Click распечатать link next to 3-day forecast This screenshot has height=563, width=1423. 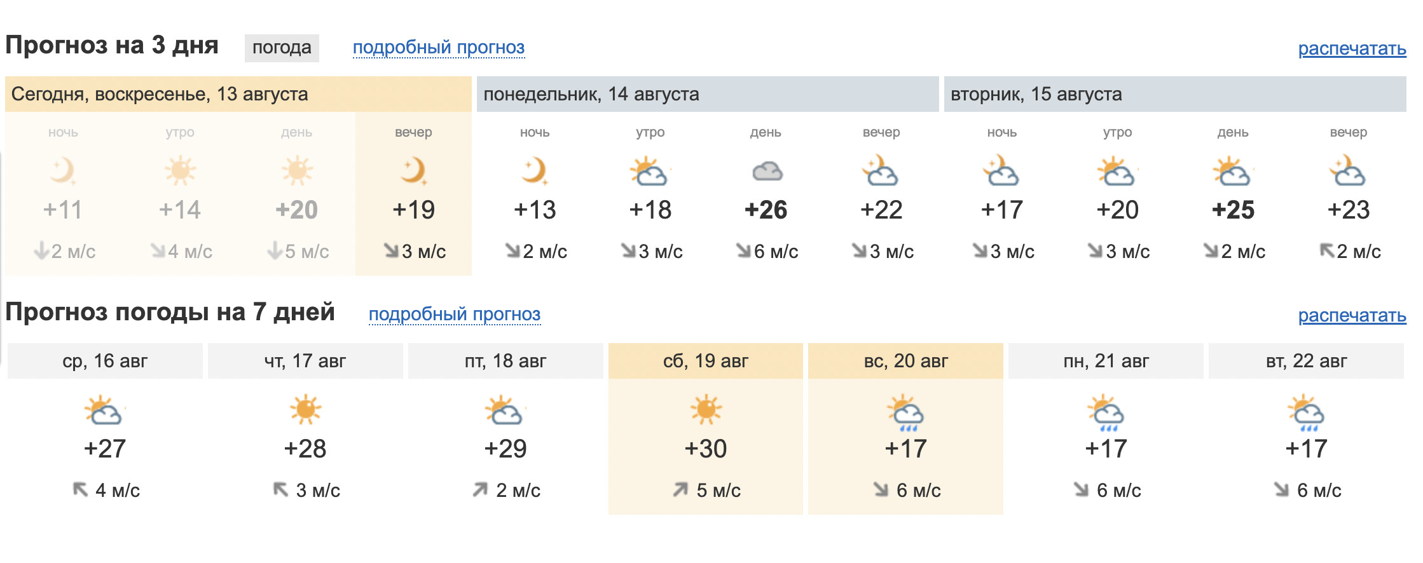click(x=1352, y=49)
